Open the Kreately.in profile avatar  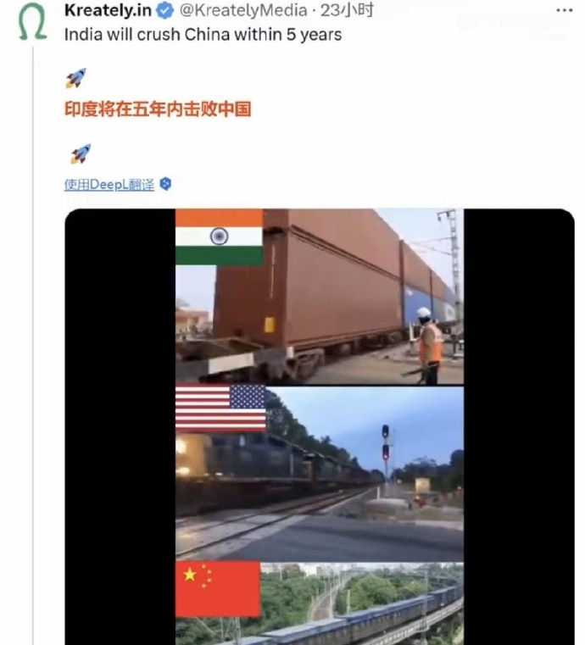click(x=32, y=21)
